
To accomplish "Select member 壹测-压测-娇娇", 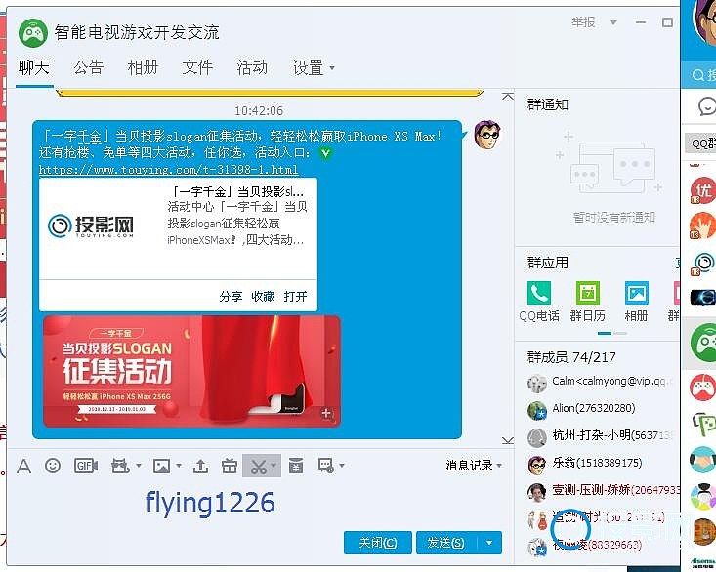I will 603,491.
